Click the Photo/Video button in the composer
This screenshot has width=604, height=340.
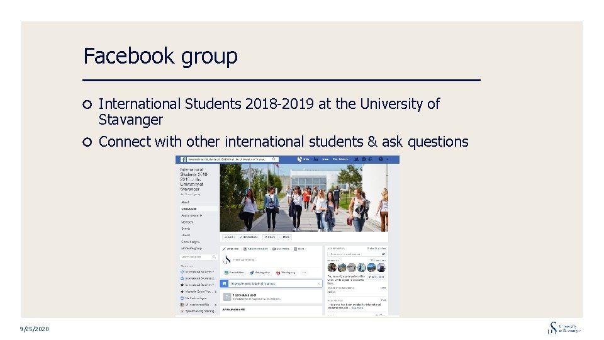(235, 273)
